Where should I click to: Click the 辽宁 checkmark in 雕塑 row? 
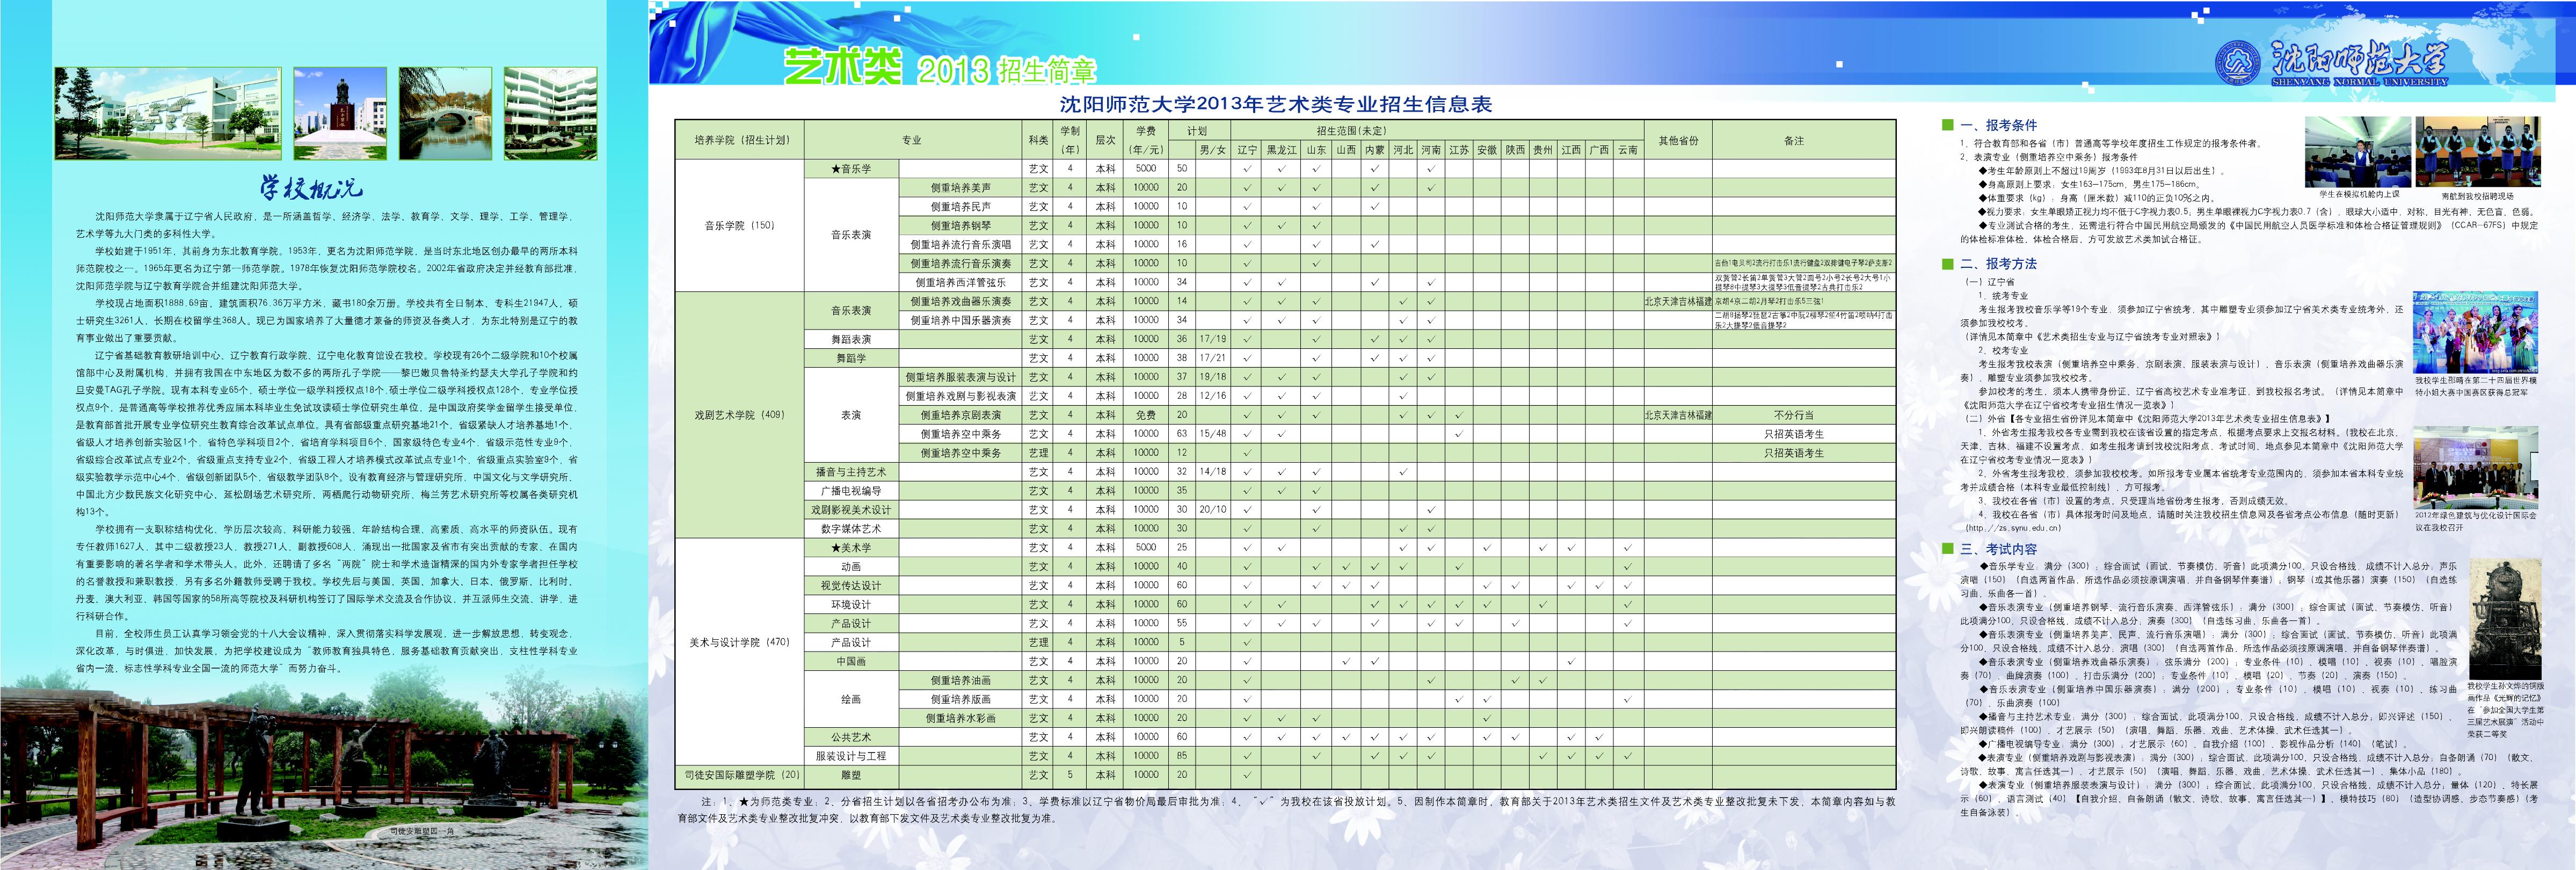1247,775
